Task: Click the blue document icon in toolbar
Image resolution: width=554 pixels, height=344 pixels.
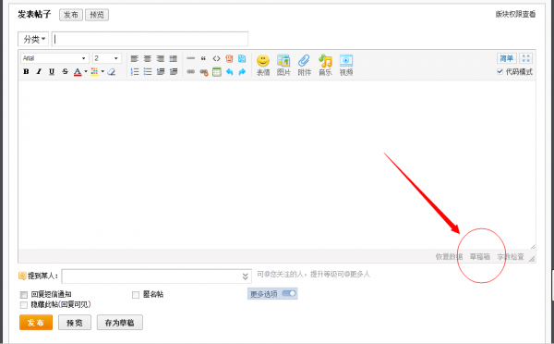Action: [242, 58]
